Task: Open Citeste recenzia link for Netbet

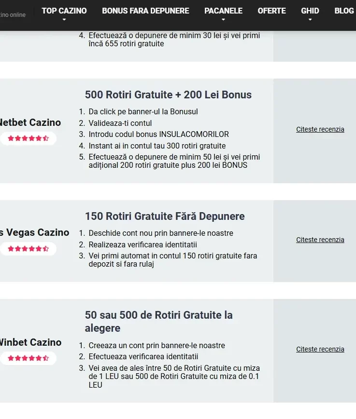Action: (x=320, y=129)
